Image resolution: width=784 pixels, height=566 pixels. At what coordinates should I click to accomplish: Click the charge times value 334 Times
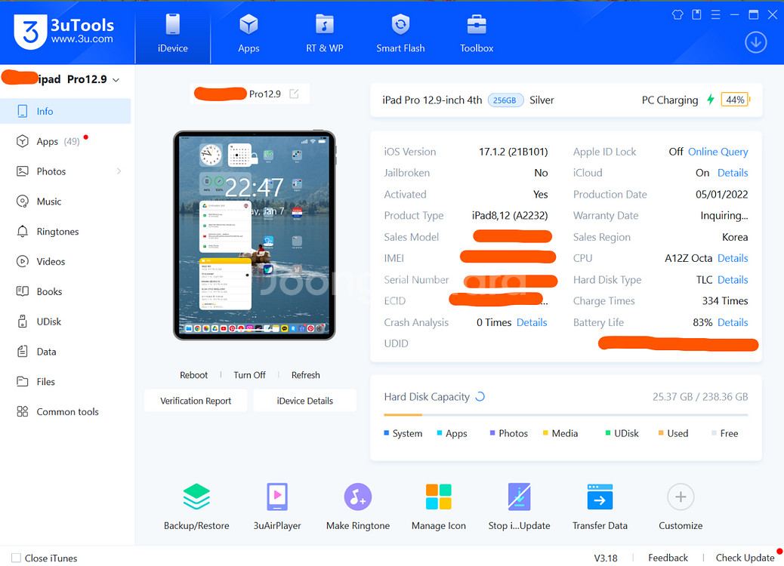point(725,300)
